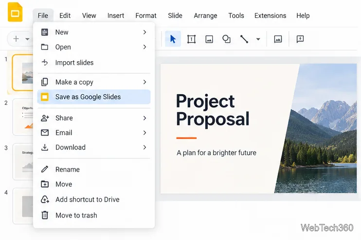The width and height of the screenshot is (361, 240).
Task: Click the Download arrow icon
Action: (x=45, y=147)
